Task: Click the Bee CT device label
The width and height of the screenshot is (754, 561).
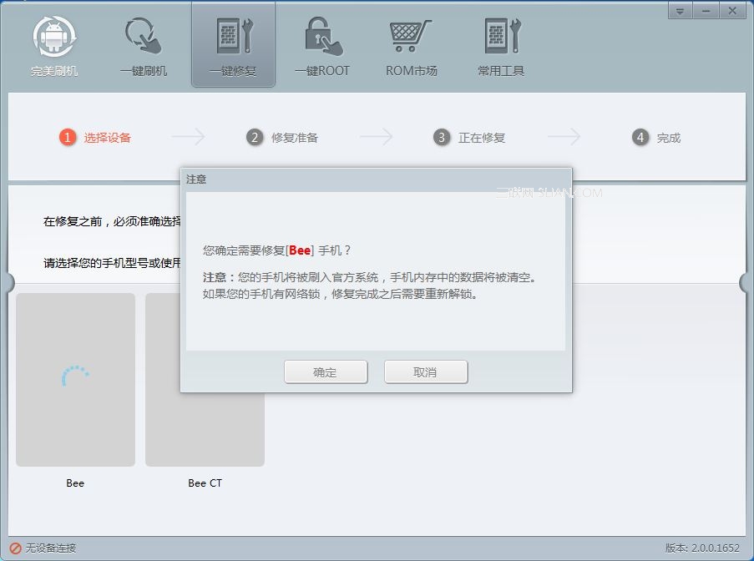Action: point(205,483)
